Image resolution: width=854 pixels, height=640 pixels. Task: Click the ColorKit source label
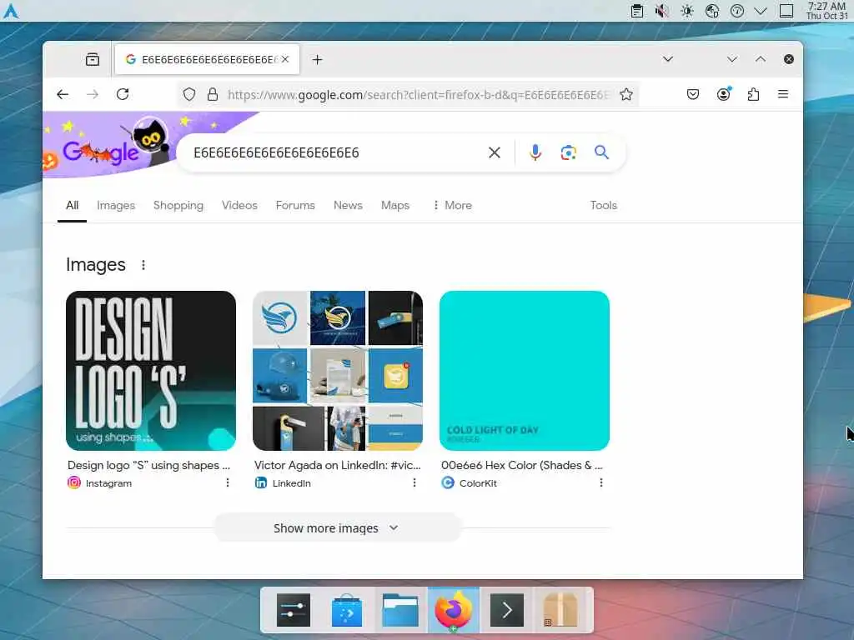click(x=478, y=483)
